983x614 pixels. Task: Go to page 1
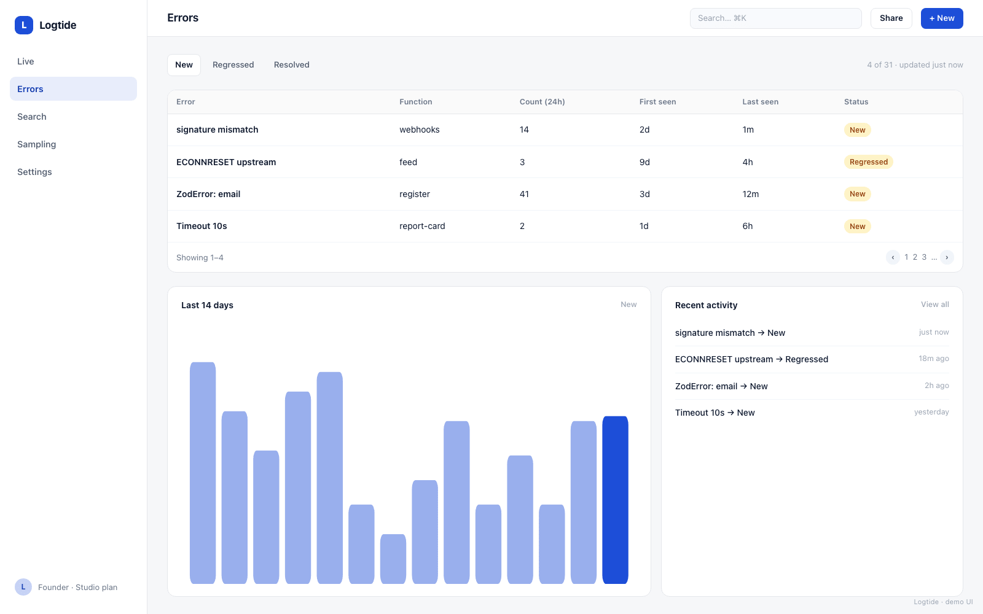coord(906,257)
